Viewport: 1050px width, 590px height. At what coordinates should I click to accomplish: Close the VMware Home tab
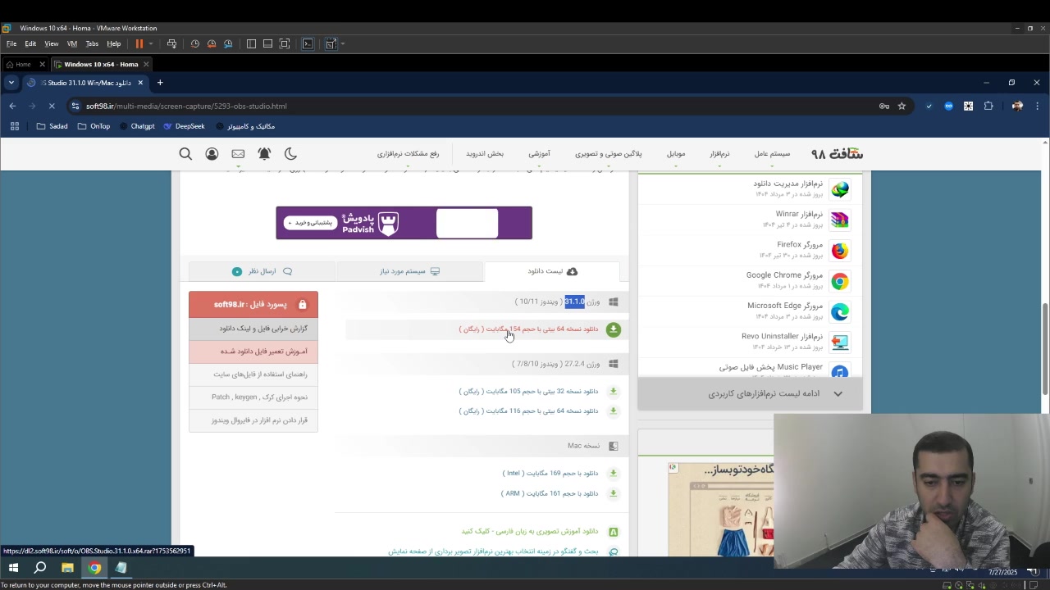42,64
